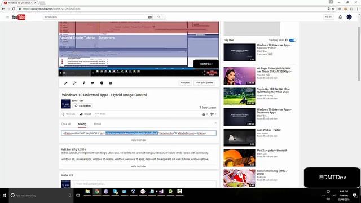Click the add comment text box
Image resolution: width=361 pixels, height=203 pixels.
click(145, 184)
